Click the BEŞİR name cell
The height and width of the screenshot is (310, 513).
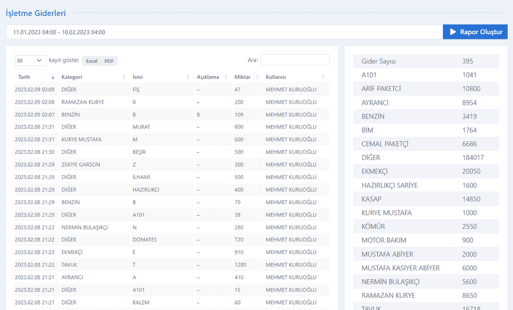click(161, 152)
